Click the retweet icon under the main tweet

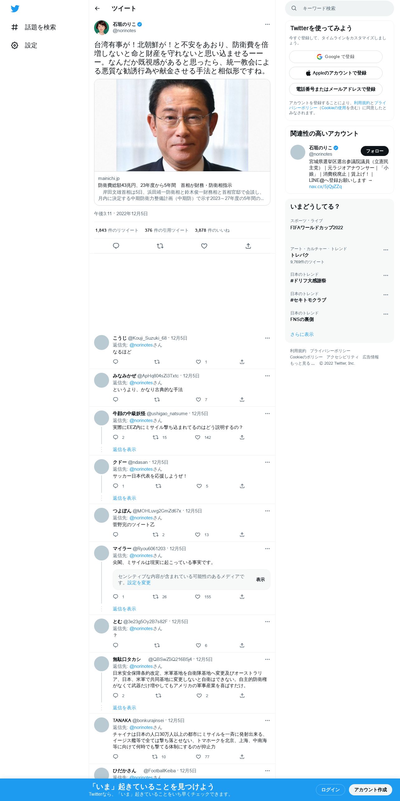pos(160,246)
